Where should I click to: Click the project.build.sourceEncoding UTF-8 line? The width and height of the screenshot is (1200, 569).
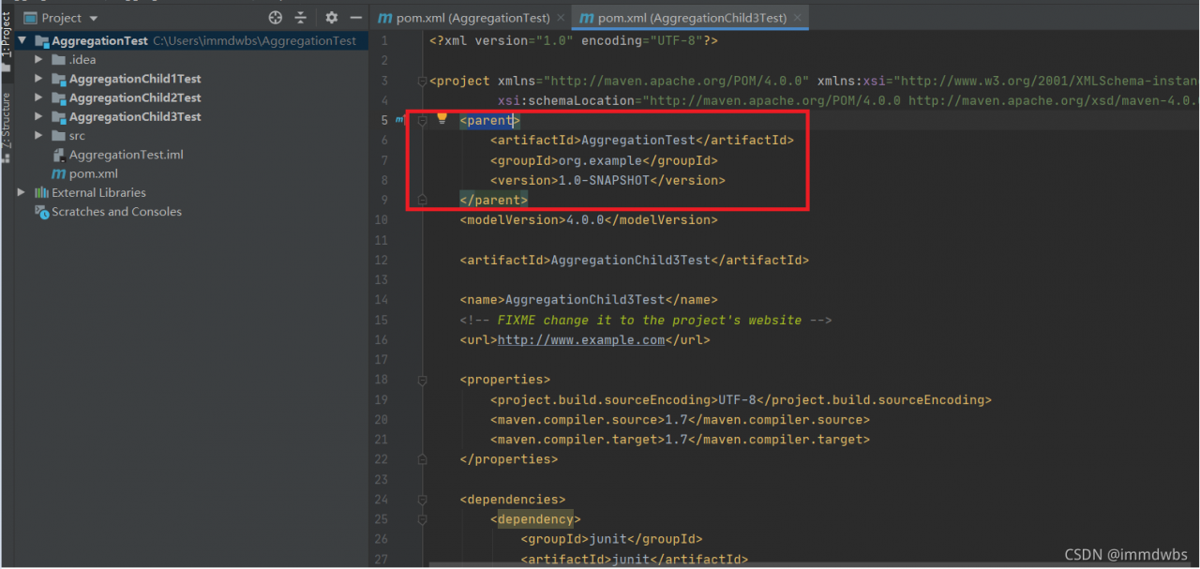[741, 400]
